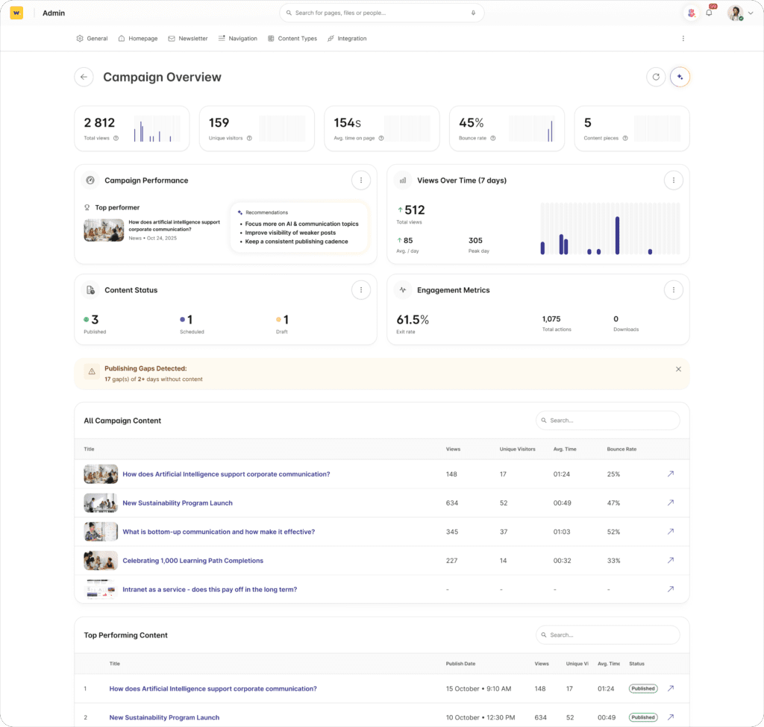Click the back arrow beside Campaign Overview
This screenshot has height=727, width=764.
point(84,77)
